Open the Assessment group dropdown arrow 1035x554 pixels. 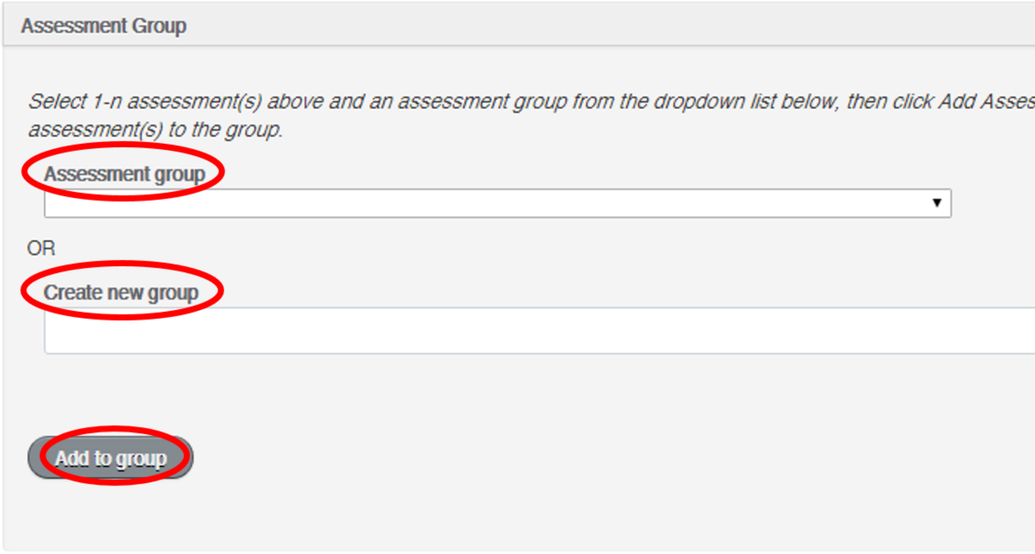(x=937, y=203)
